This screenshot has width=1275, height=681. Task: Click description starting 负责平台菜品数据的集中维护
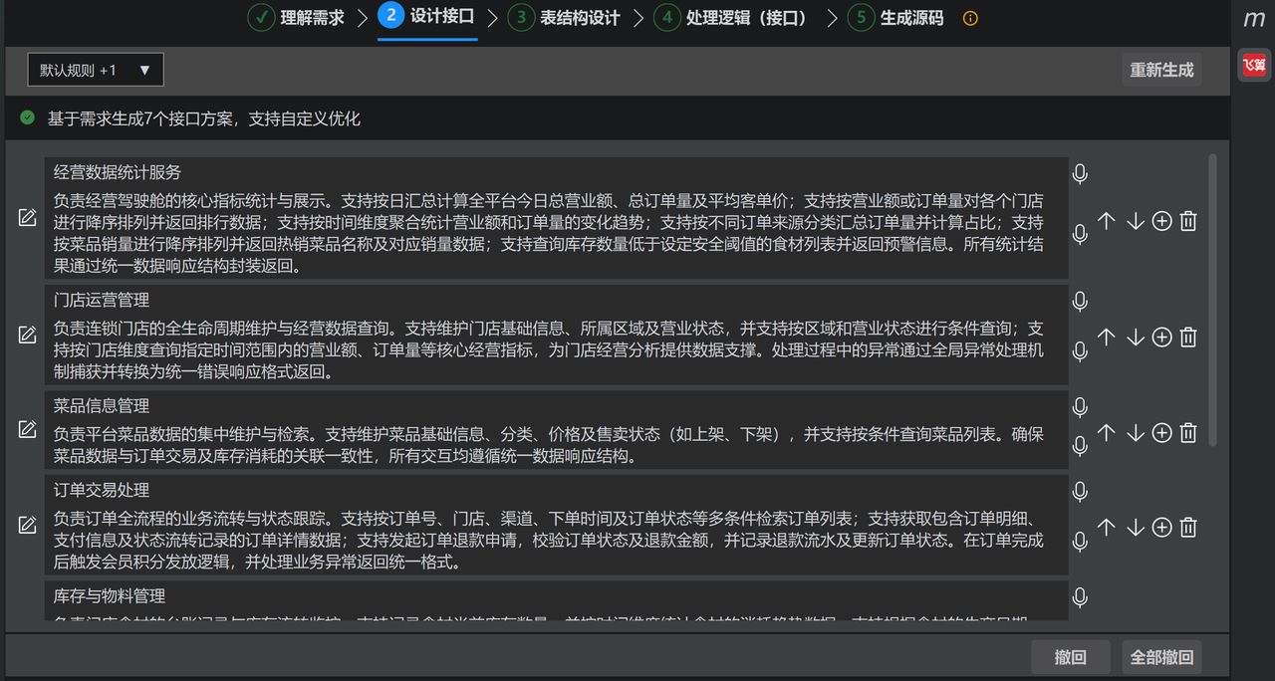549,445
